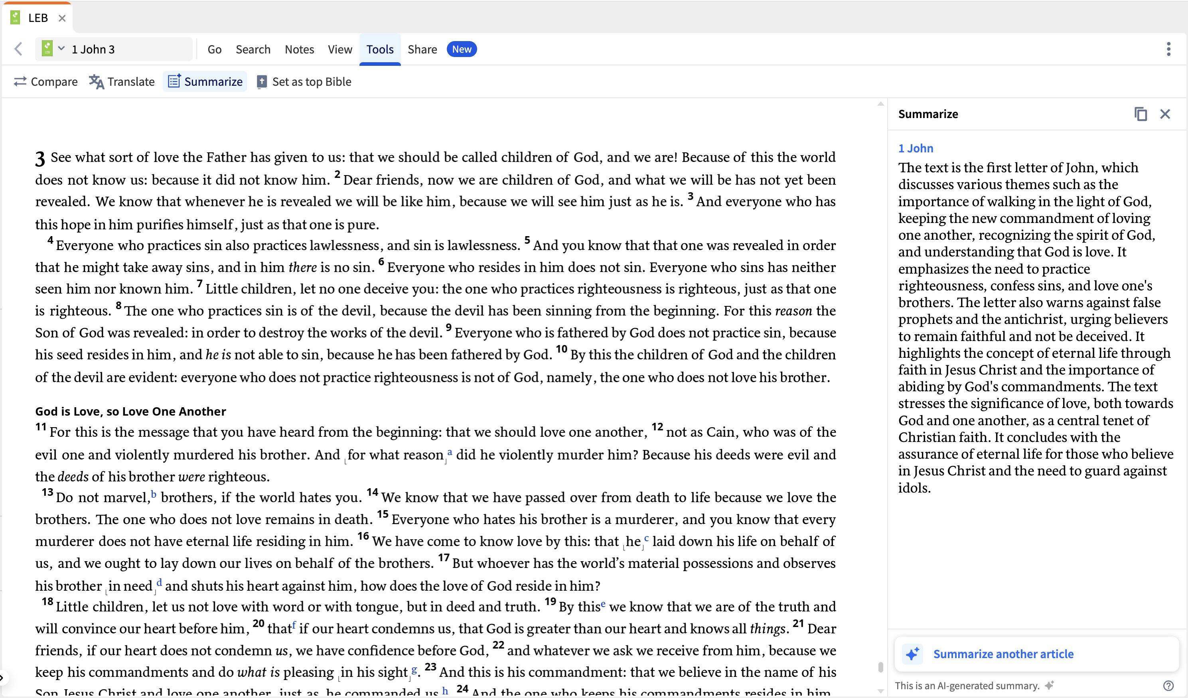1188x698 pixels.
Task: Open the help question mark icon
Action: 1168,685
